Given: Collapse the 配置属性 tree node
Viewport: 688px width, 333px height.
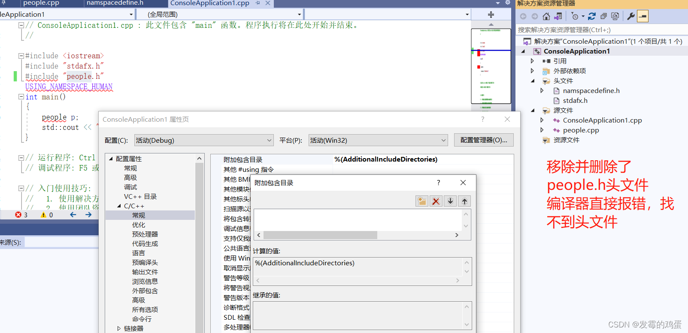Looking at the screenshot, I should click(x=111, y=159).
